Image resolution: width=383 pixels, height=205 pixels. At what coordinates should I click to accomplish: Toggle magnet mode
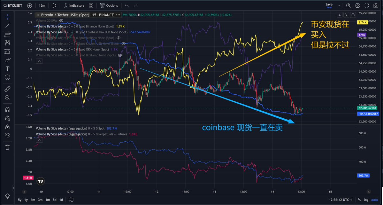(7, 109)
